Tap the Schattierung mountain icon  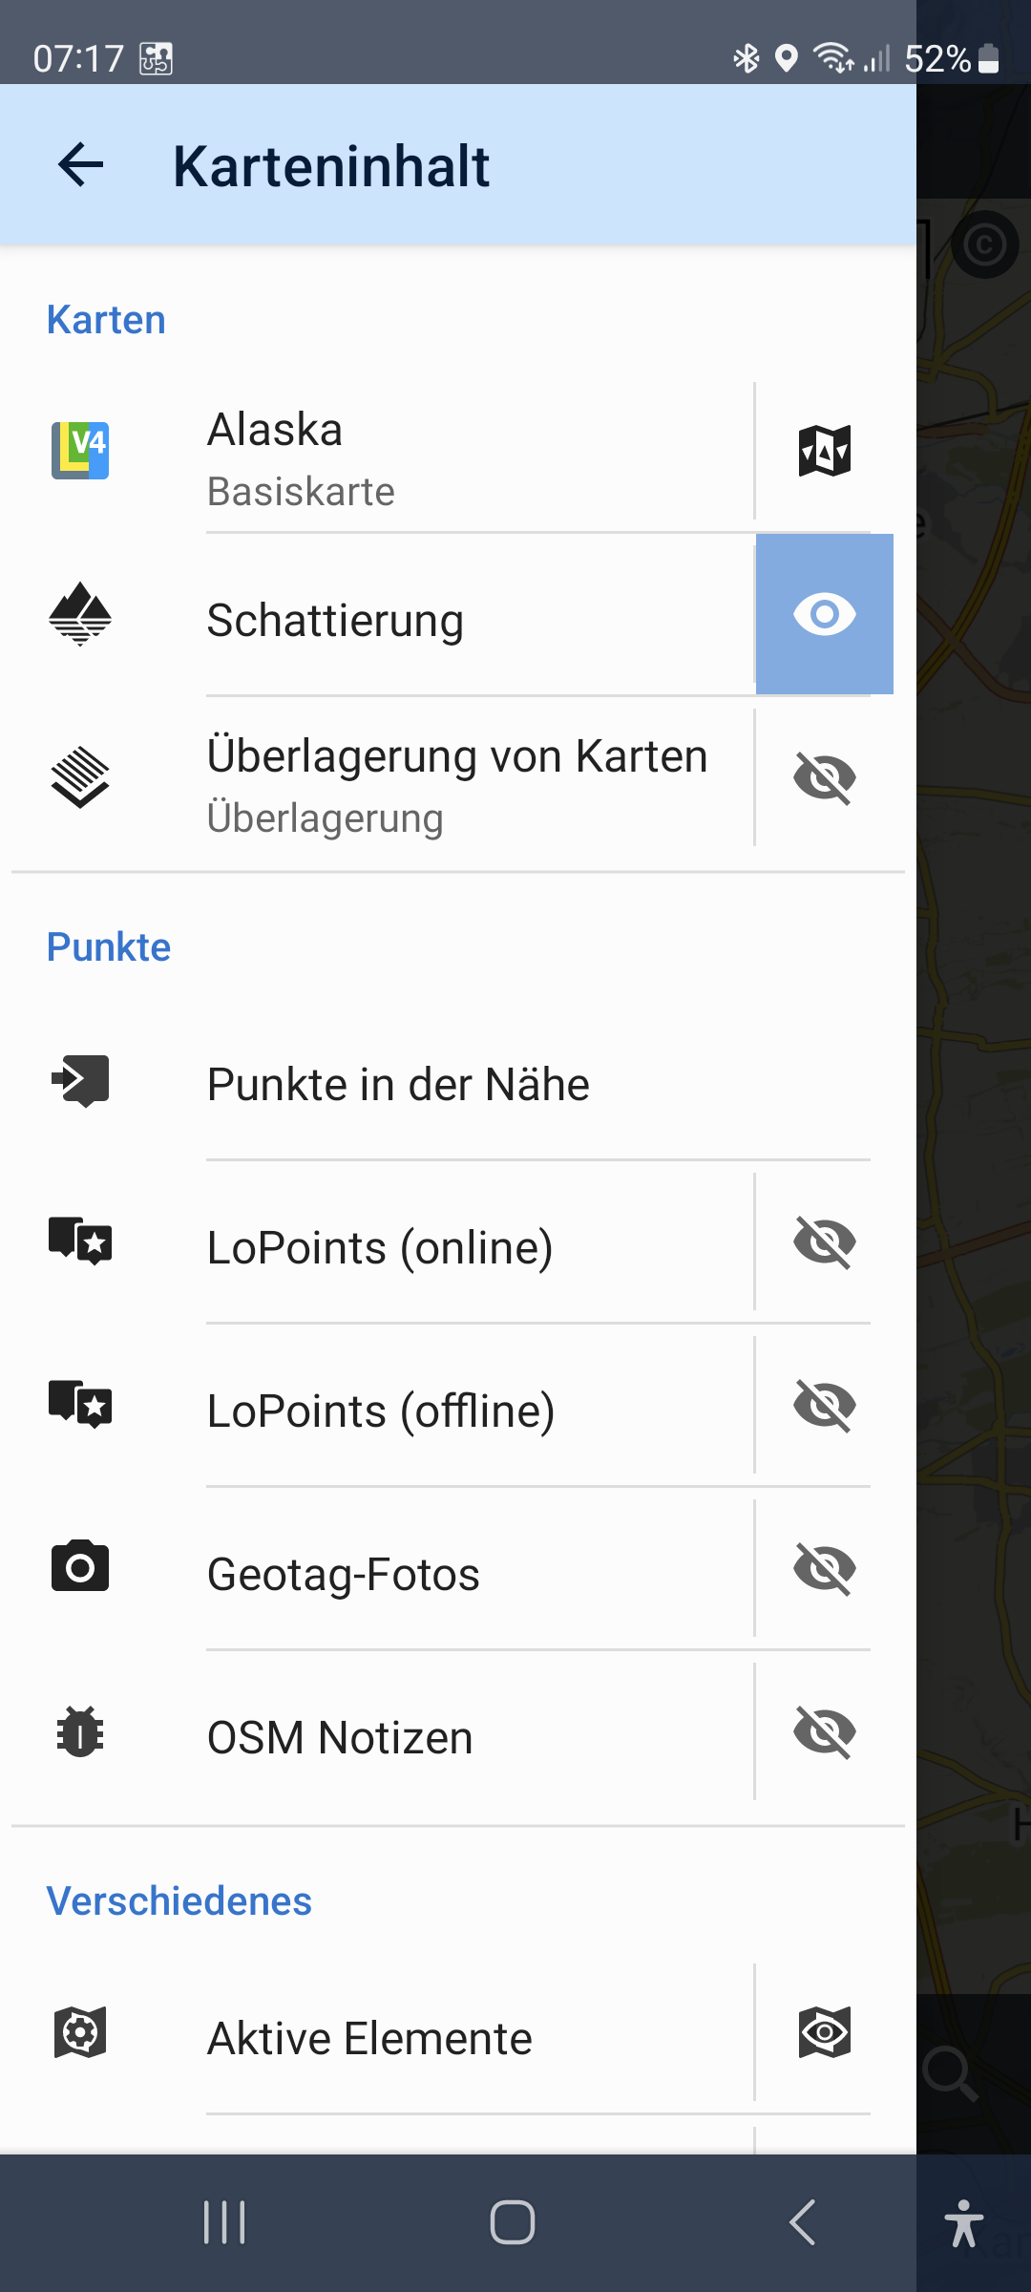pyautogui.click(x=80, y=614)
